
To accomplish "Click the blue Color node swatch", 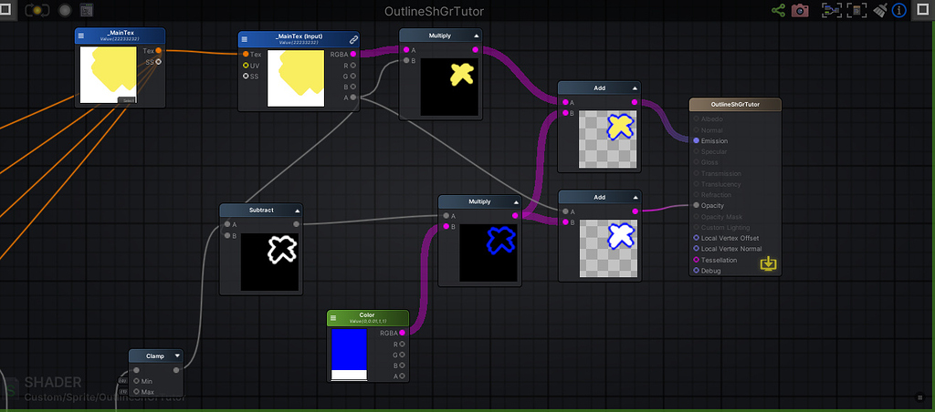I will 347,349.
